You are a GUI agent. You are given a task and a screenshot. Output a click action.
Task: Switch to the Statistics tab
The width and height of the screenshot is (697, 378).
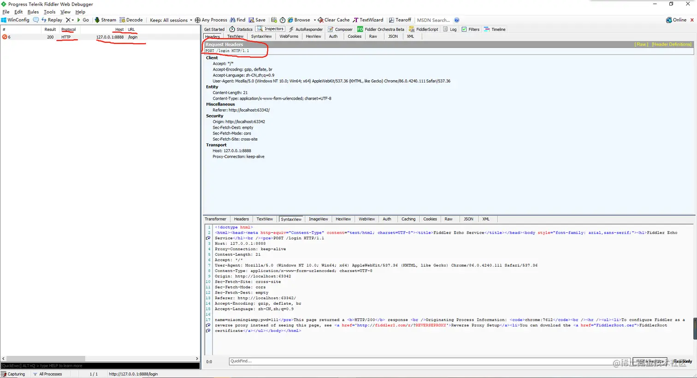click(x=241, y=29)
